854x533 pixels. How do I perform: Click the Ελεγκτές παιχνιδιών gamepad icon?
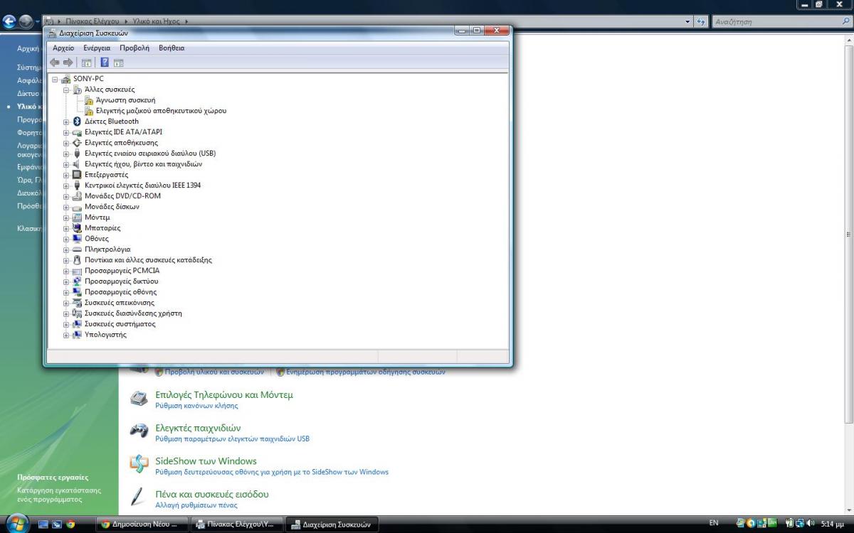tap(139, 431)
